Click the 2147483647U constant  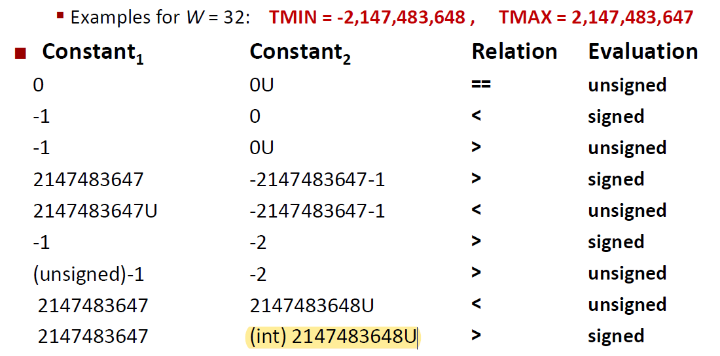click(96, 211)
